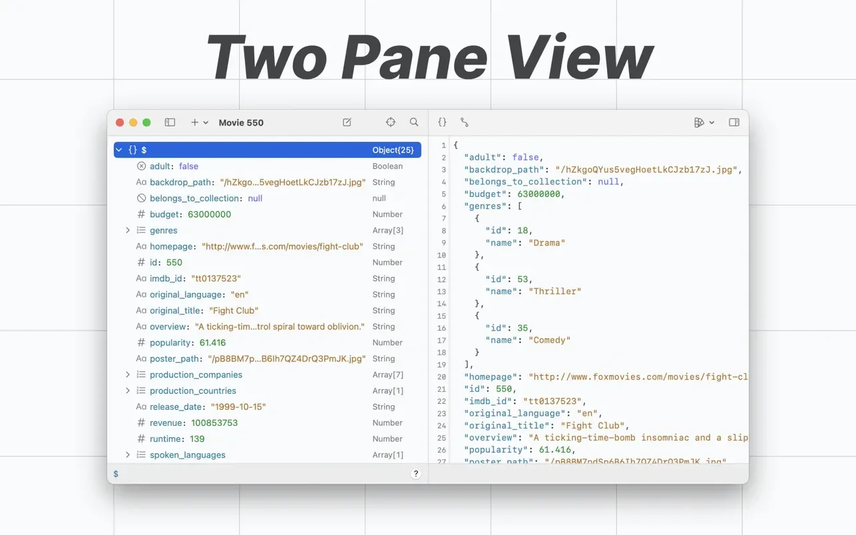This screenshot has width=856, height=535.
Task: Click the boolean icon beside adult
Action: pyautogui.click(x=141, y=166)
